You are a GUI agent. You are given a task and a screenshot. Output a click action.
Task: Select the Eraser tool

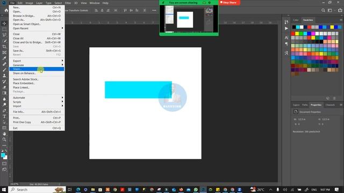[4, 87]
